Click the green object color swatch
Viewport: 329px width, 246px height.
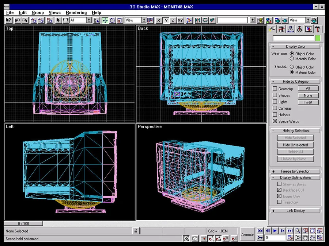(x=318, y=38)
